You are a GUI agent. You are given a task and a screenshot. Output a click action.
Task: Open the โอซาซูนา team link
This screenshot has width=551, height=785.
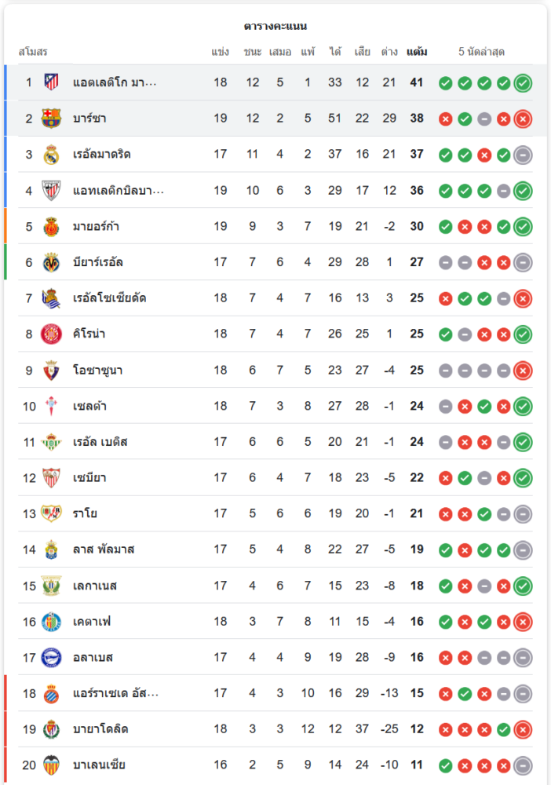[97, 371]
